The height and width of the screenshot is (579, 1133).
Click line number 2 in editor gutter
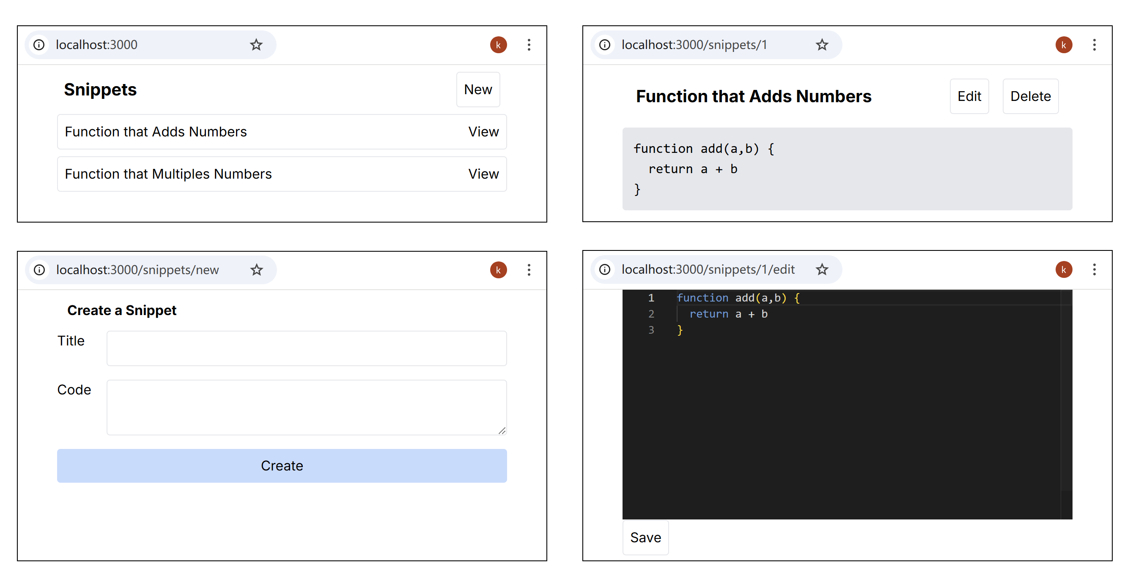(x=650, y=314)
